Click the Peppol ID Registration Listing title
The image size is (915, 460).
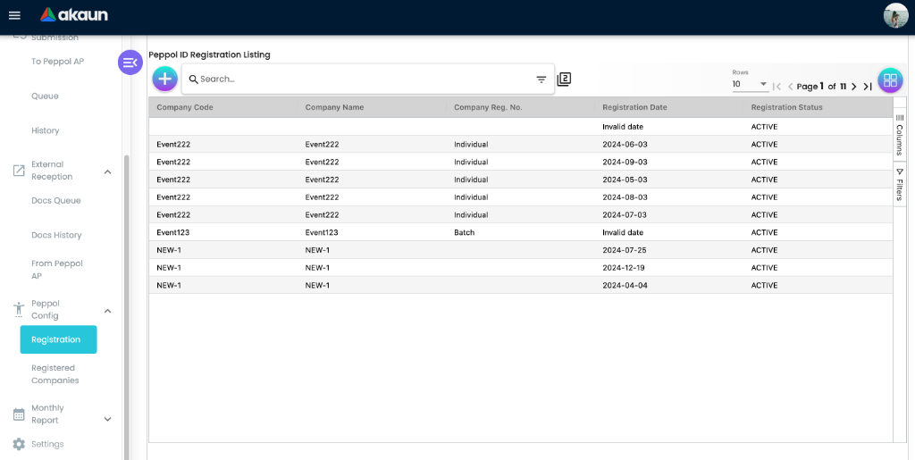point(209,54)
